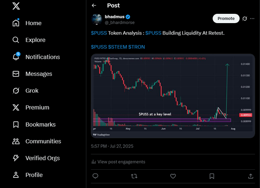The image size is (260, 188).
Task: Open Explore search page
Action: click(x=29, y=40)
